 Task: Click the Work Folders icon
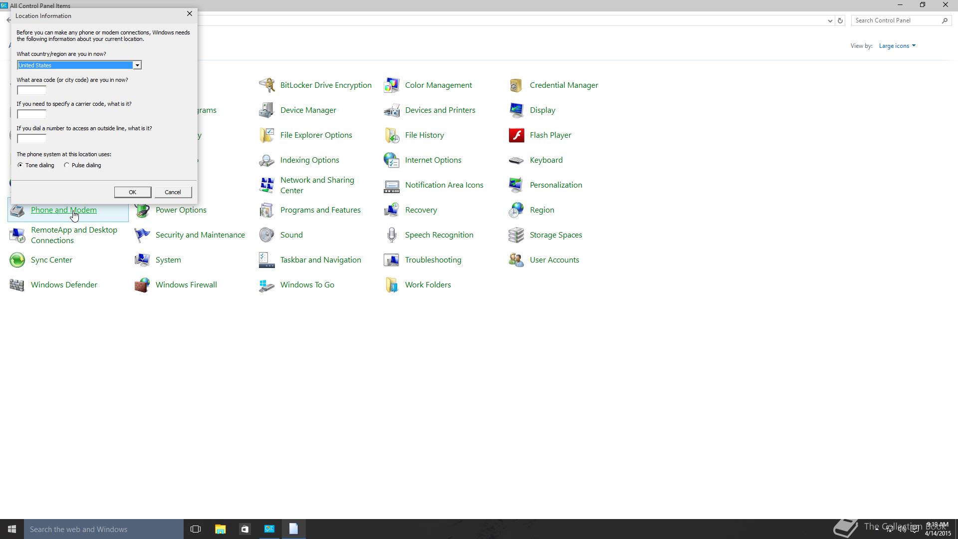coord(392,285)
